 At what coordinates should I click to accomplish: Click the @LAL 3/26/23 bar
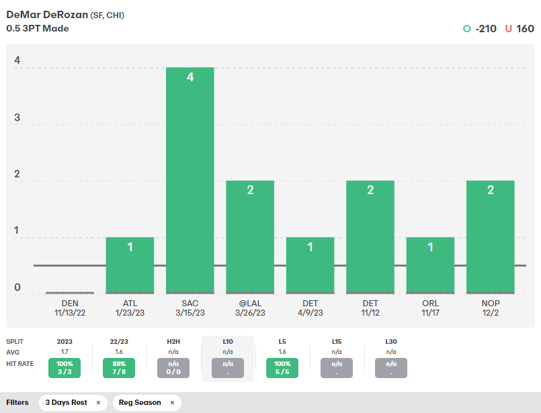250,237
